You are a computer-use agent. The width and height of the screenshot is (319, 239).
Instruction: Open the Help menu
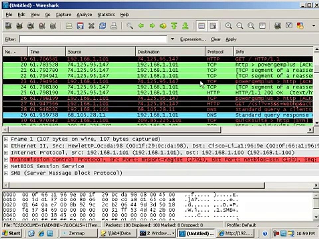click(124, 14)
